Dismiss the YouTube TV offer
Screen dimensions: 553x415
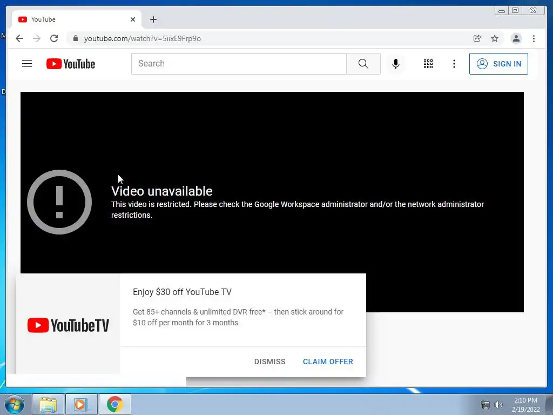(x=270, y=362)
